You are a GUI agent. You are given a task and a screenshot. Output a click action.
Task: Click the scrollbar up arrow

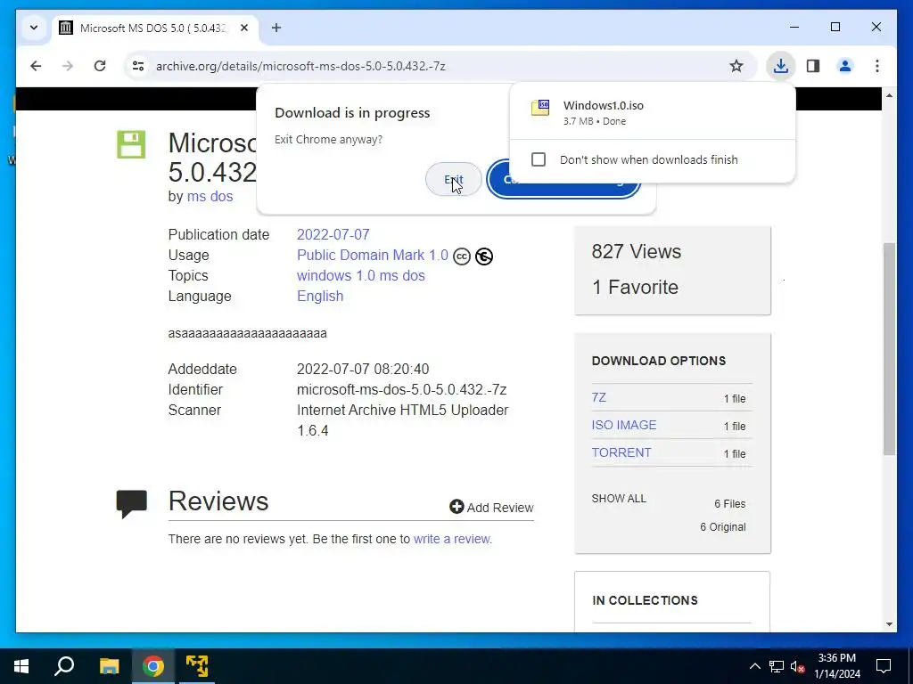click(x=889, y=94)
